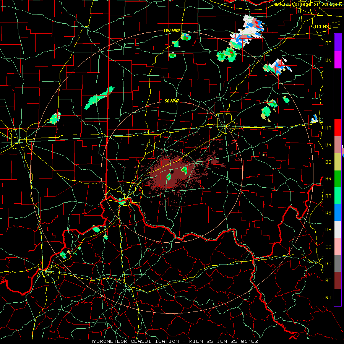Click the HHC product label
This screenshot has width=344, height=344.
(x=336, y=23)
